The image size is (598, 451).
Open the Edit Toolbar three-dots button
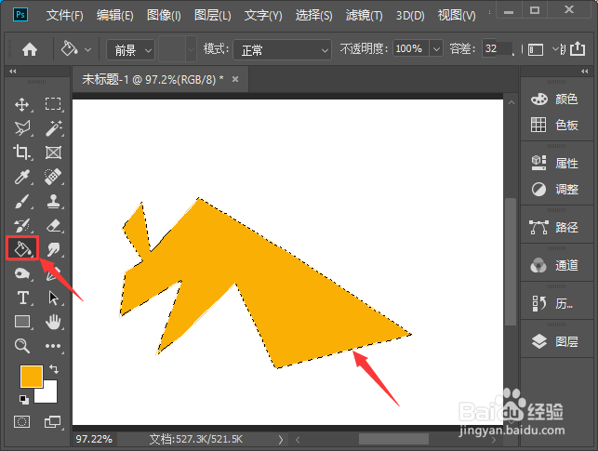click(x=53, y=346)
